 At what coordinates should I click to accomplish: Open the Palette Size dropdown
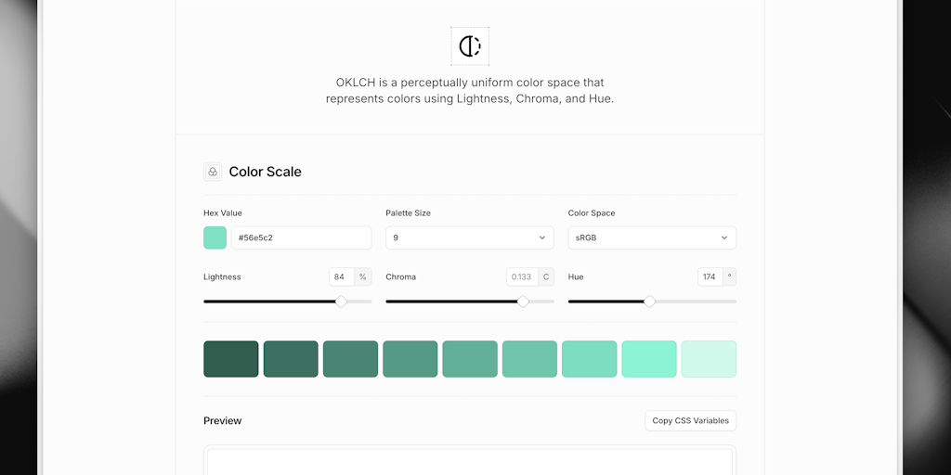point(469,237)
